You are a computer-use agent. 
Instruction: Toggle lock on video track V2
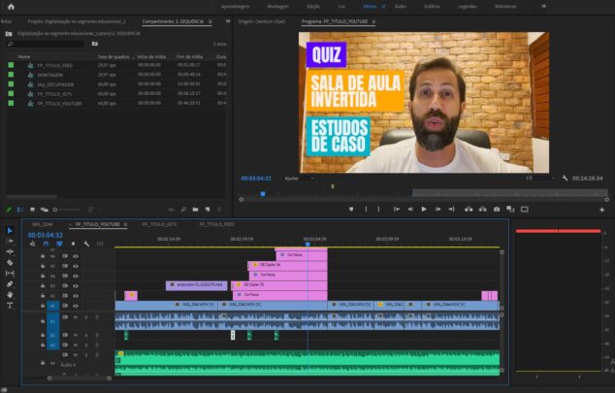[x=43, y=295]
